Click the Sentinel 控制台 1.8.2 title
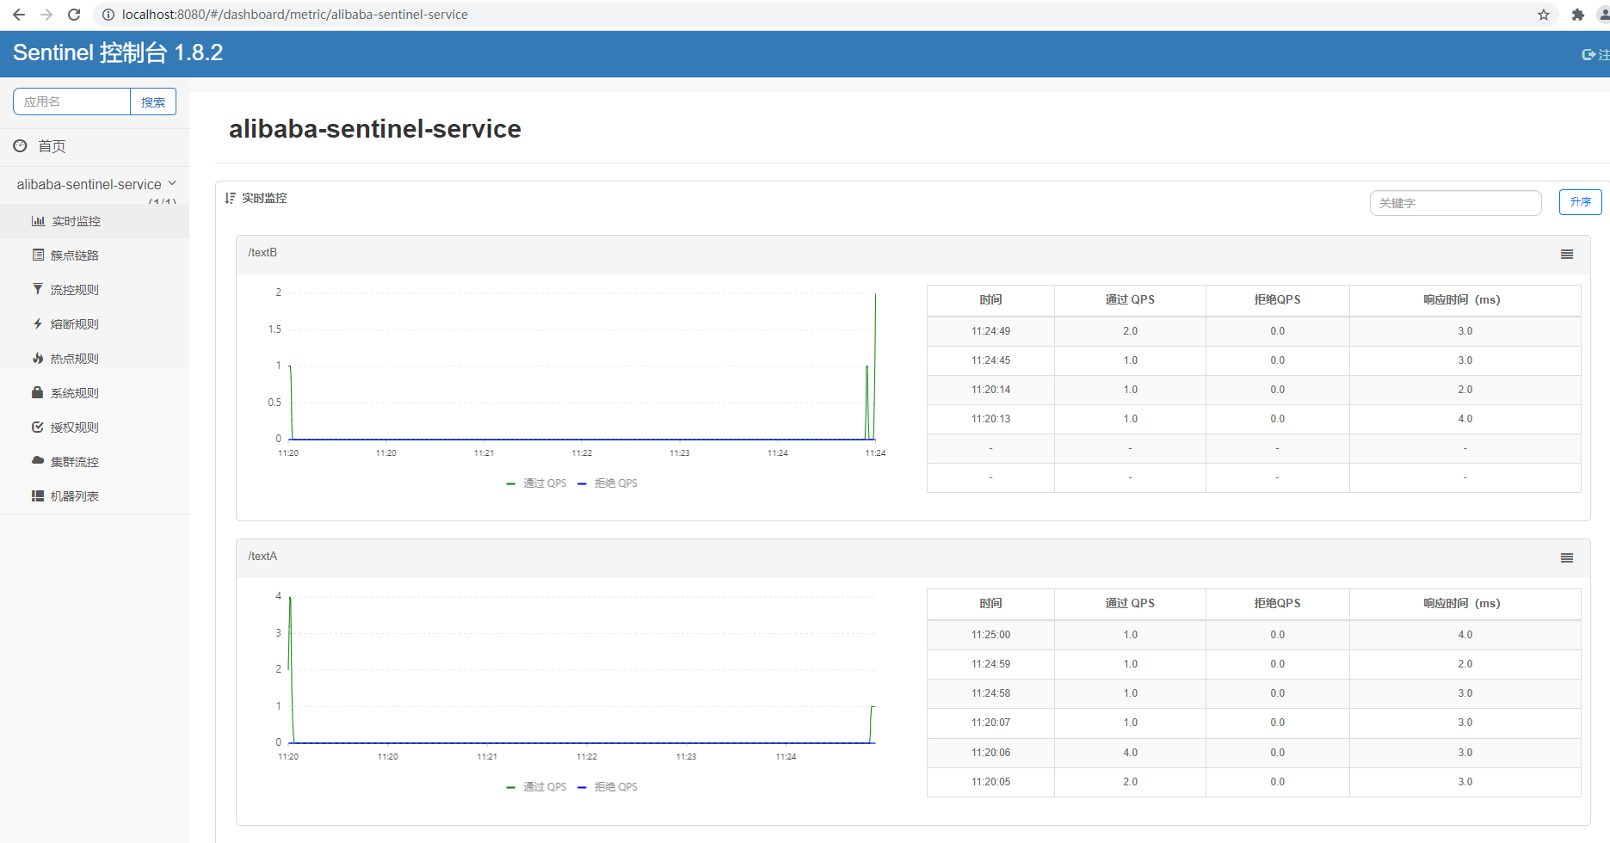Viewport: 1610px width, 843px height. (x=118, y=52)
